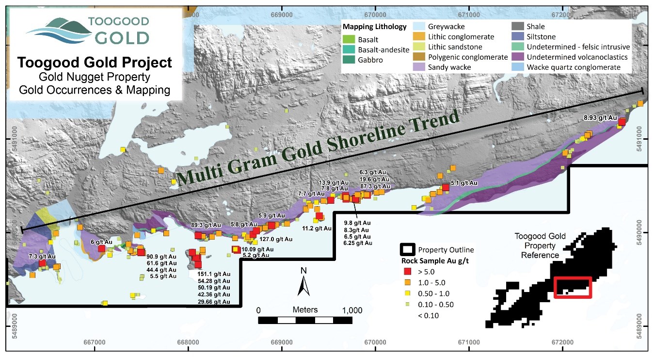Pick the red sample marker at 7.3 g/t Au

[x=43, y=263]
